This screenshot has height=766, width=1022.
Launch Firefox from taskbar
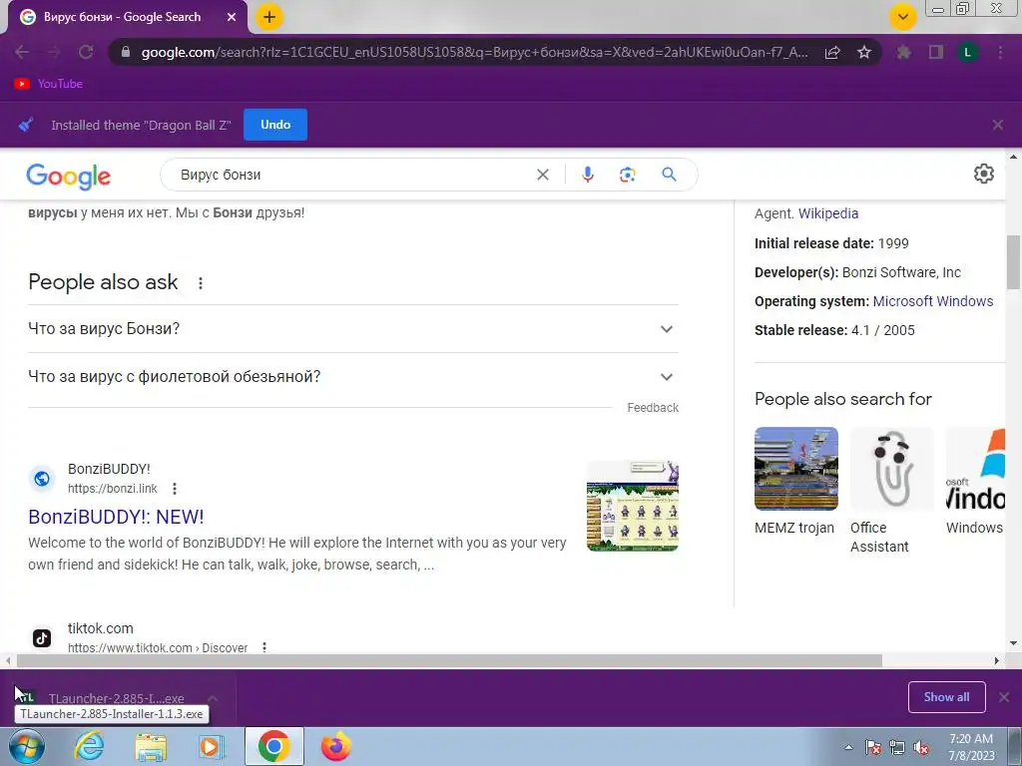coord(335,746)
